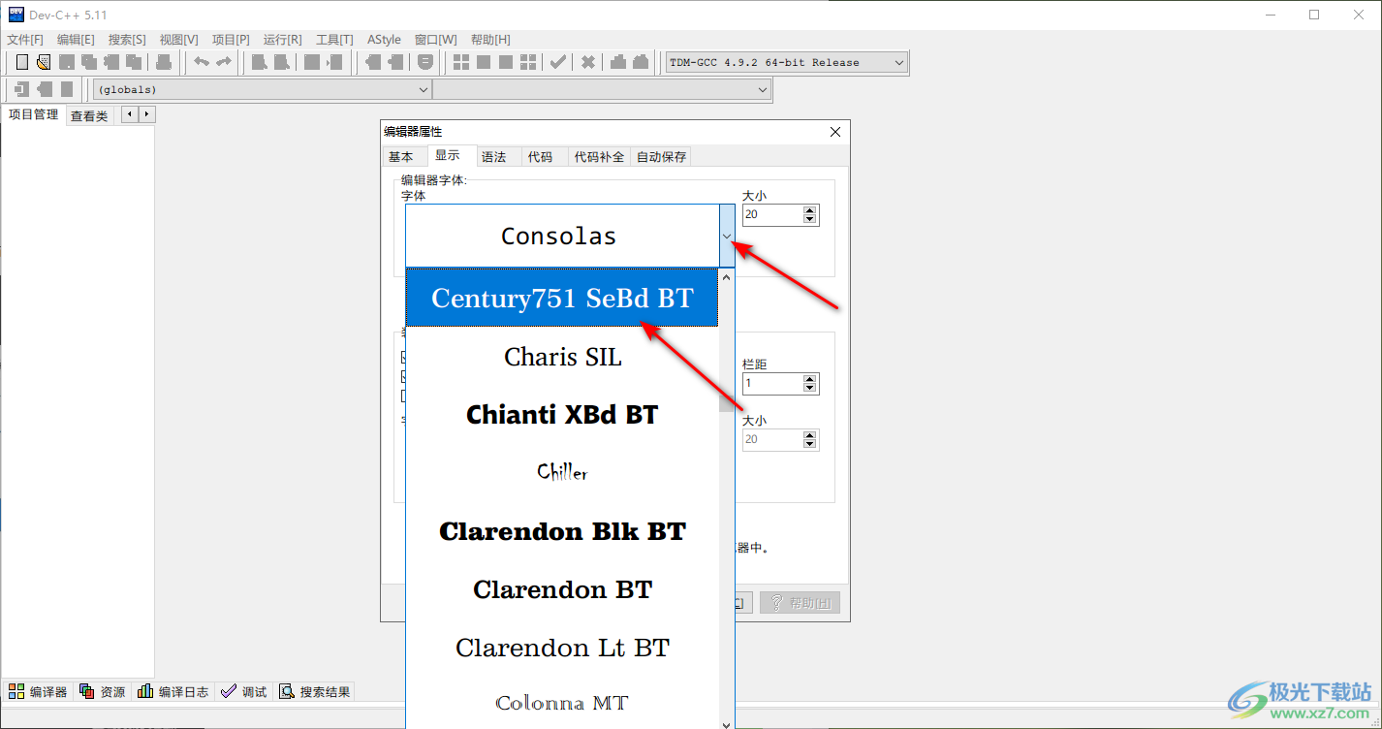Decrease editor font size 20 with down spinner

coord(810,219)
